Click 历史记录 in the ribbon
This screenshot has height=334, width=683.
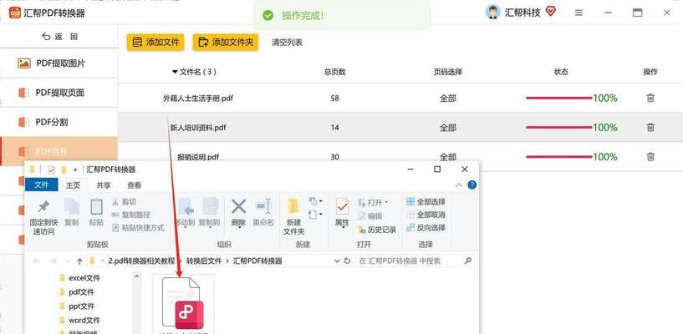coord(377,229)
